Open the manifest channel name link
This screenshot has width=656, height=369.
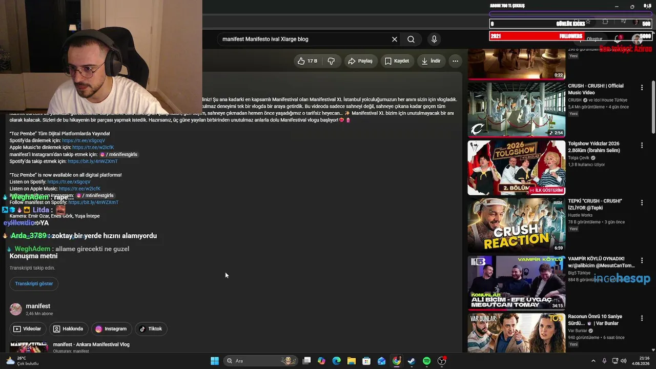[38, 306]
